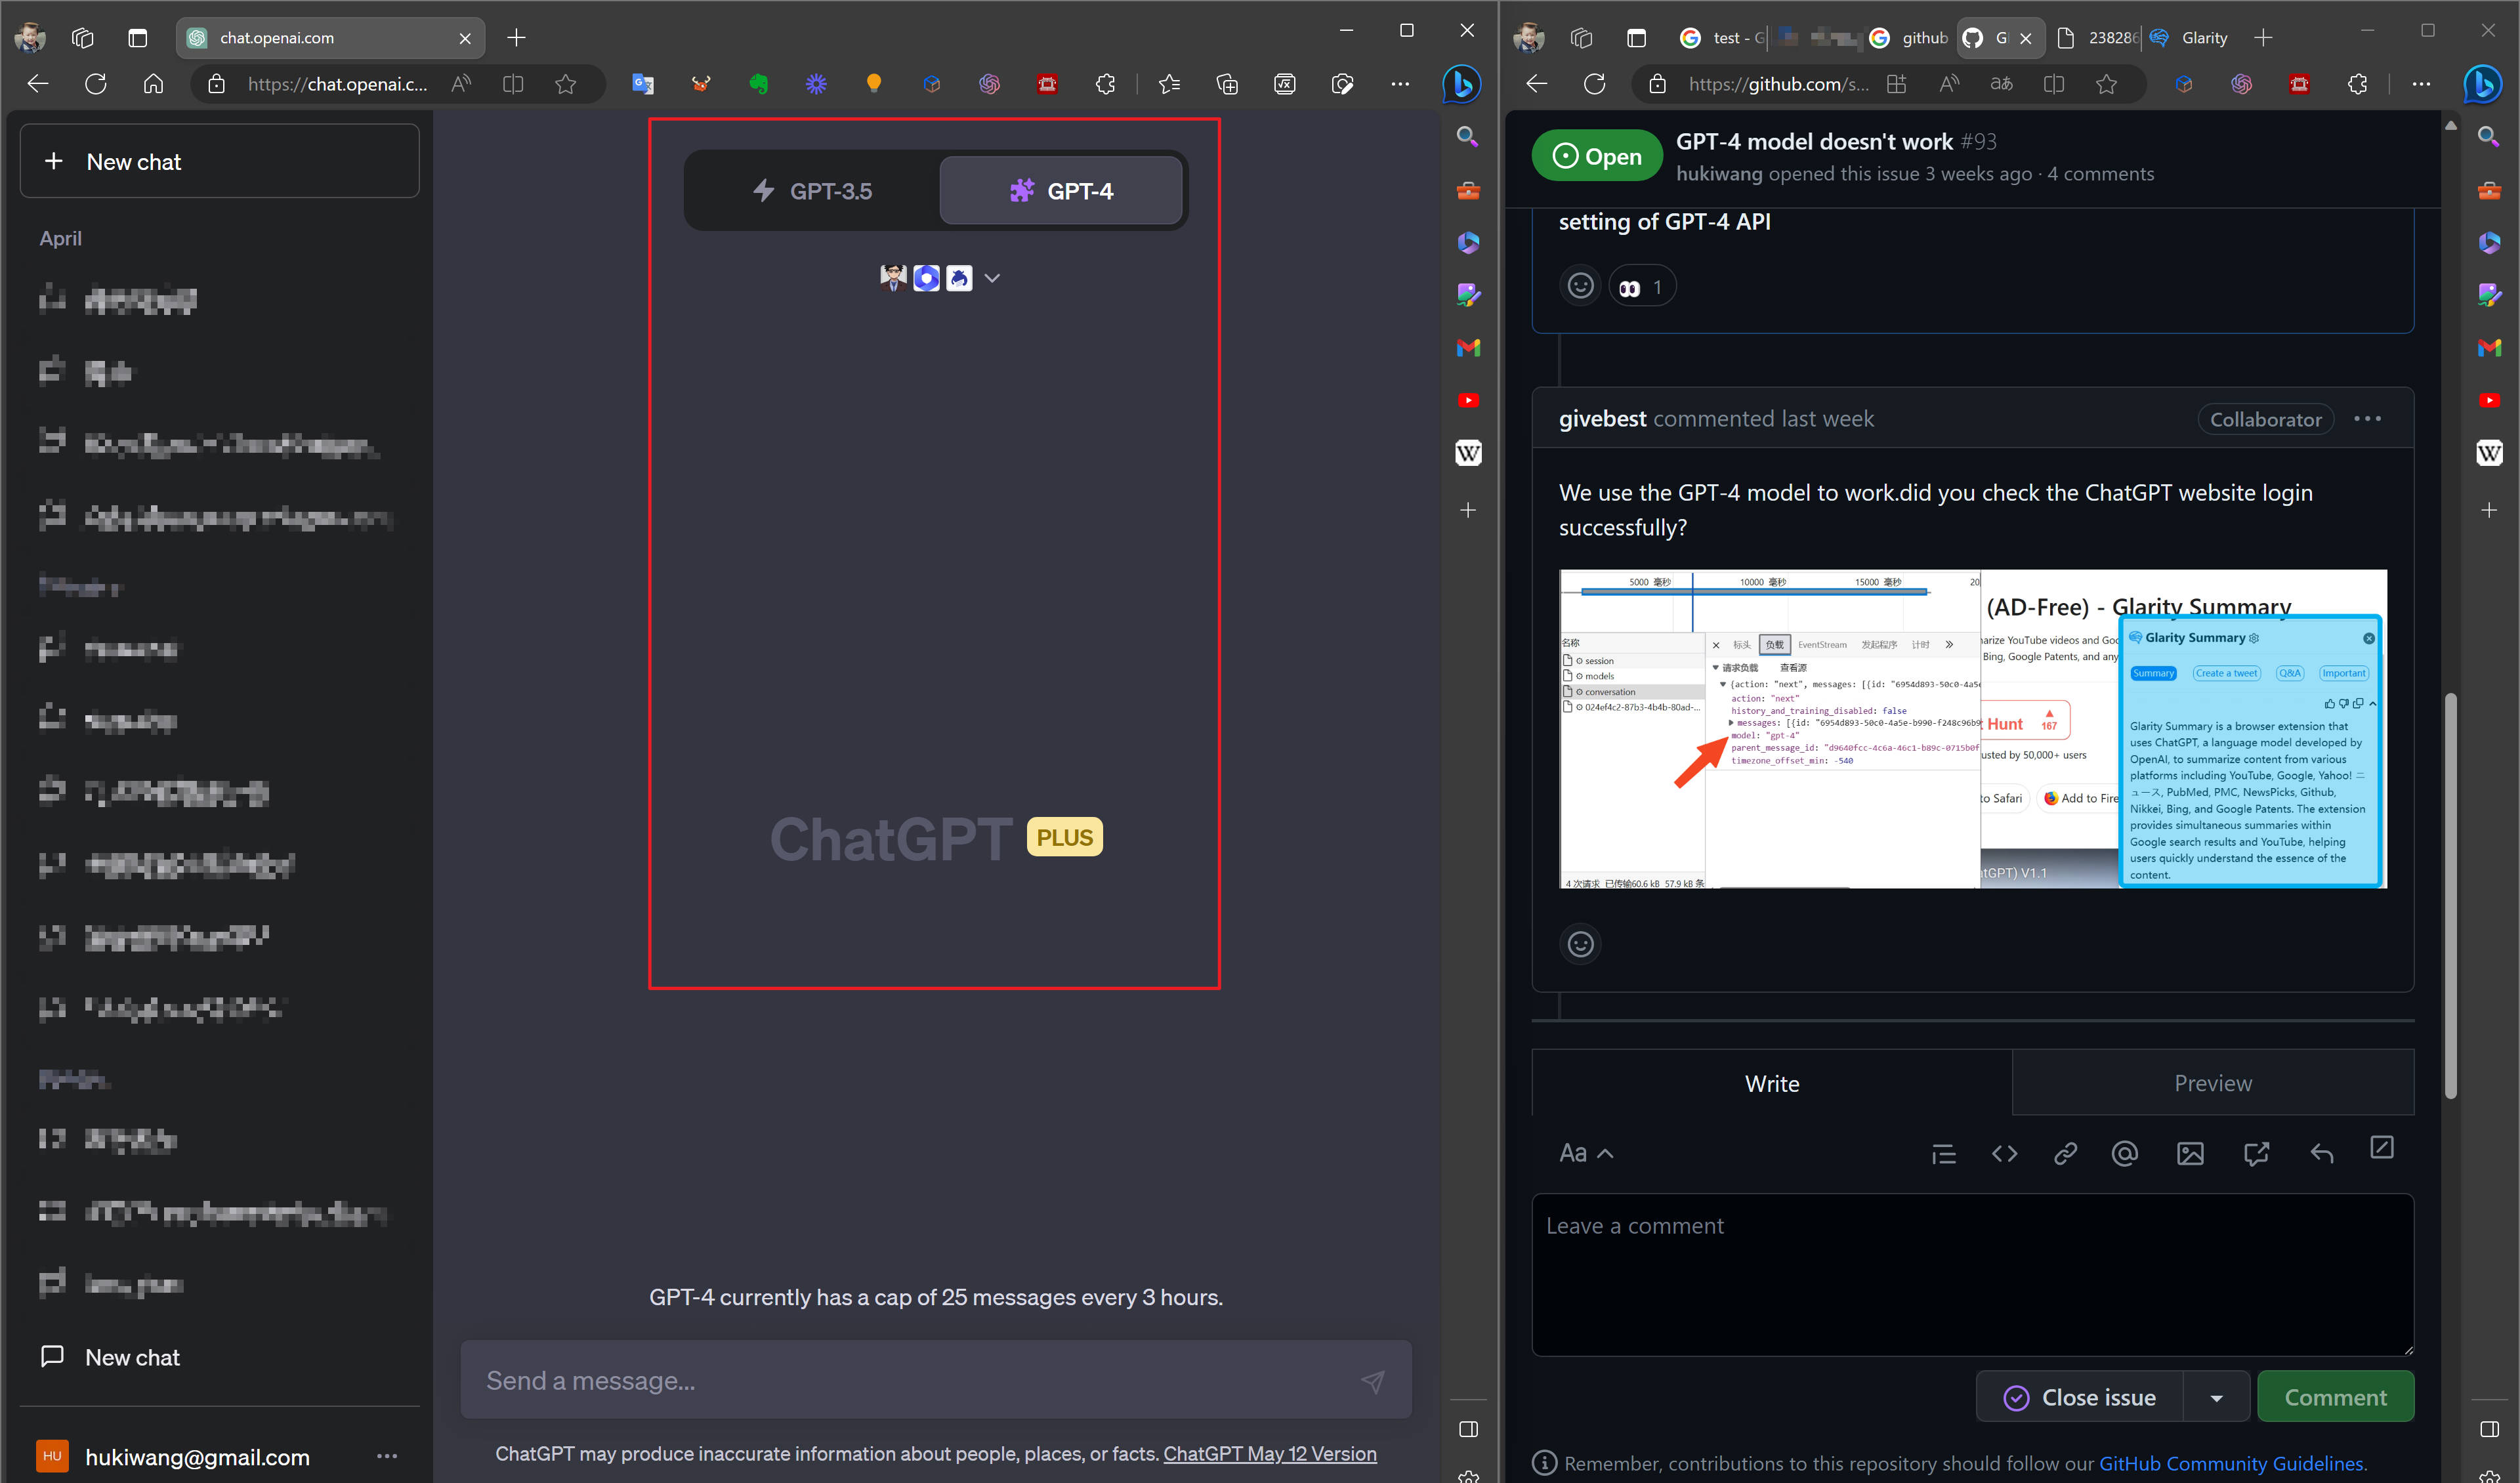Screen dimensions: 2520x1483
Task: Insert a link in the comment editor
Action: tap(2066, 1153)
